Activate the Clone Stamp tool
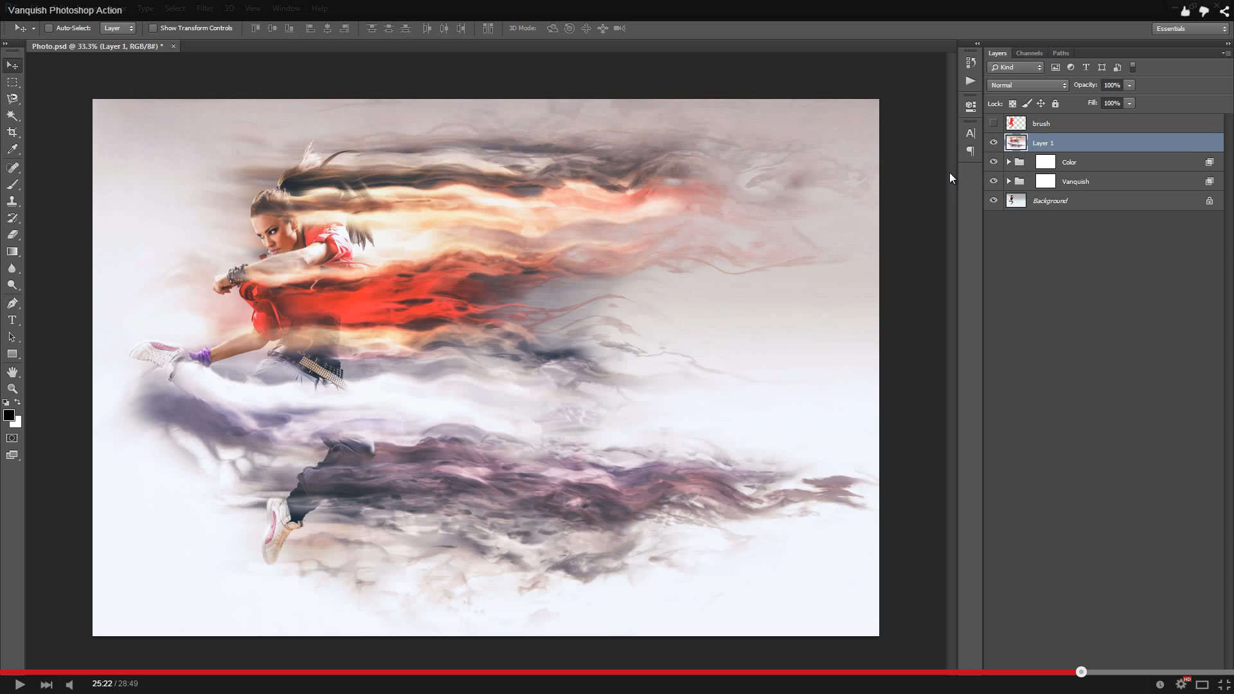Image resolution: width=1234 pixels, height=694 pixels. click(12, 201)
